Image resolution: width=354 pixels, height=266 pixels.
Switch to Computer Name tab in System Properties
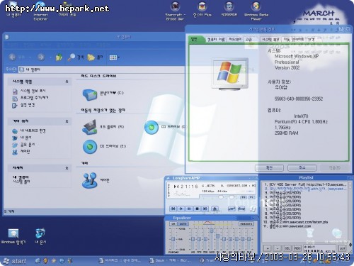coord(216,40)
